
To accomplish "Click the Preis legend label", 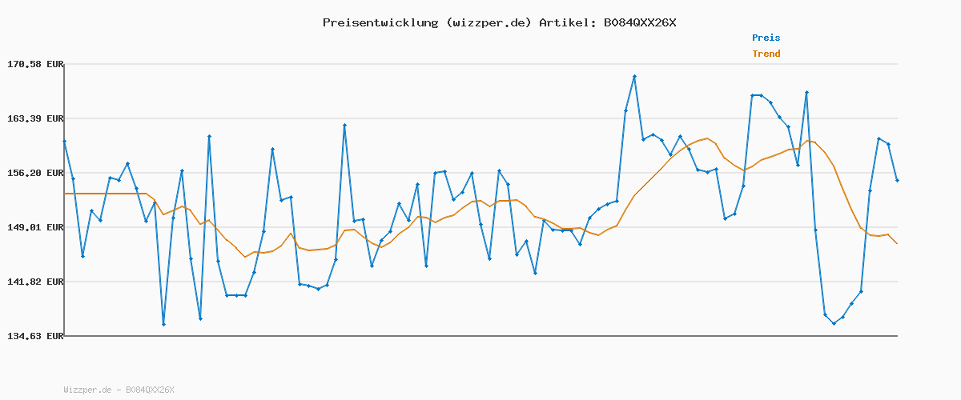I will 766,38.
